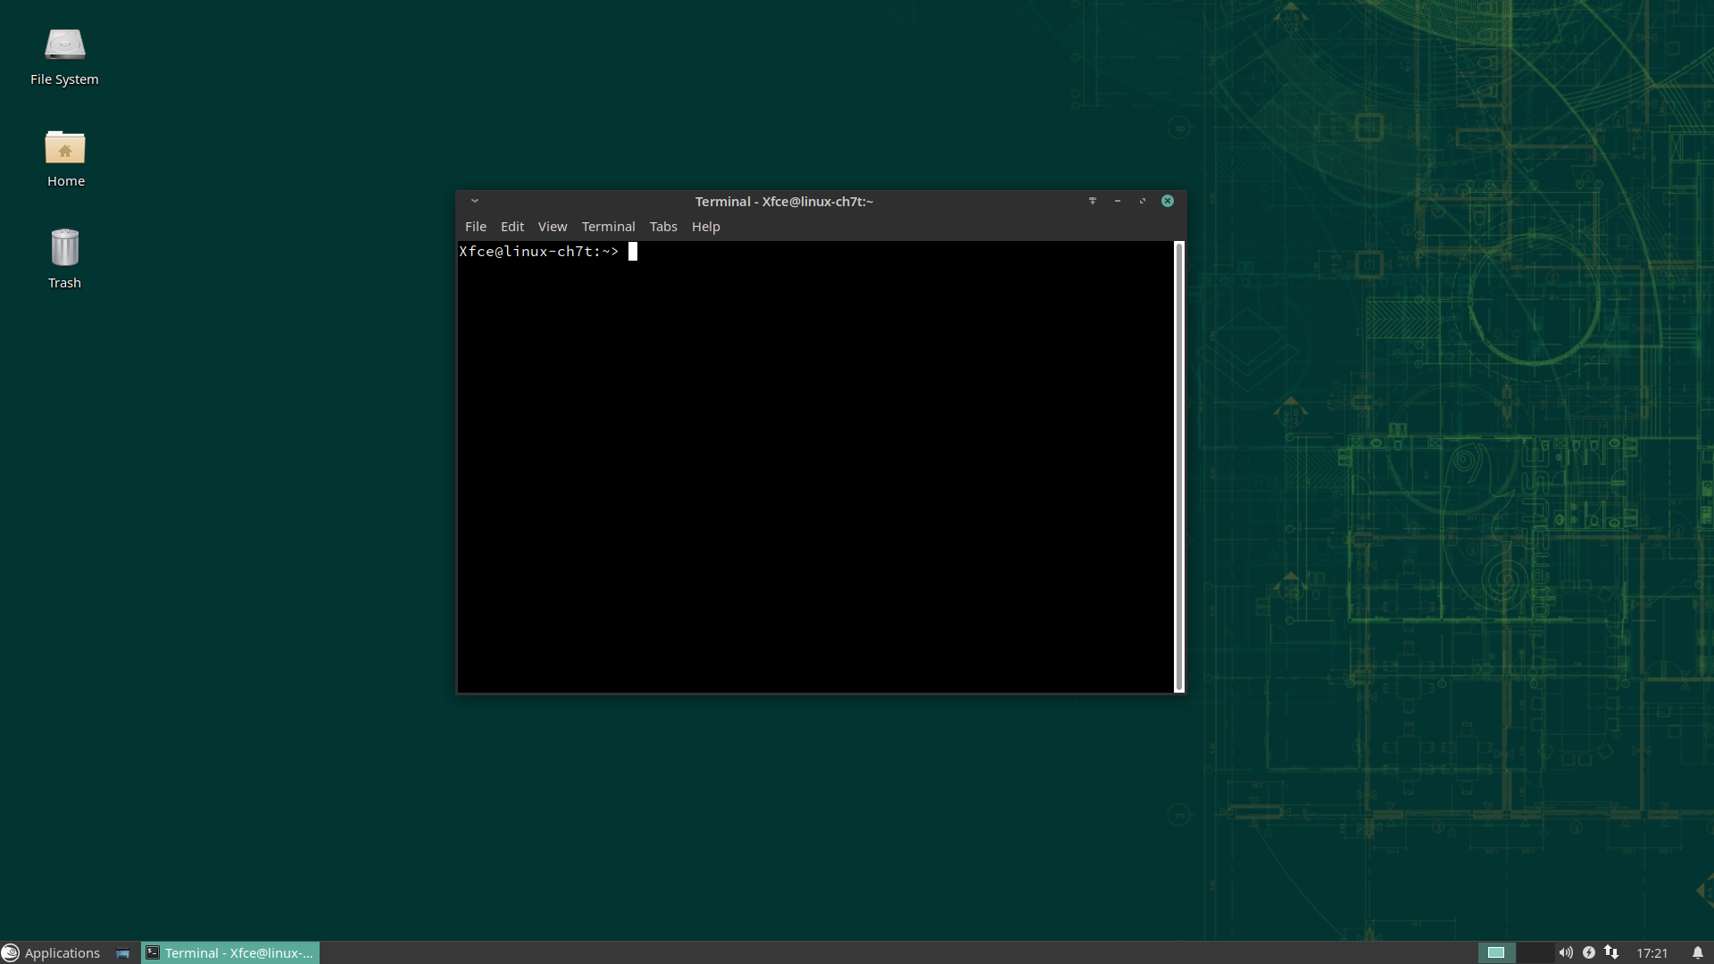Click the power manager lightning icon
The image size is (1714, 964).
pos(1589,952)
